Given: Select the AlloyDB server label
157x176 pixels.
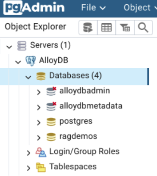Looking at the screenshot, I should tap(53, 60).
